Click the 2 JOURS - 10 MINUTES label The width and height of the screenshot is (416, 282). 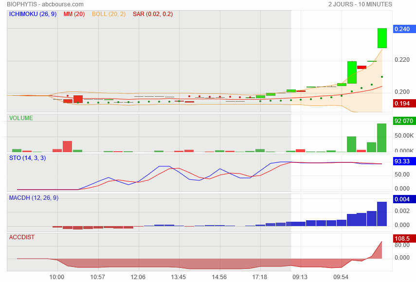click(x=360, y=4)
